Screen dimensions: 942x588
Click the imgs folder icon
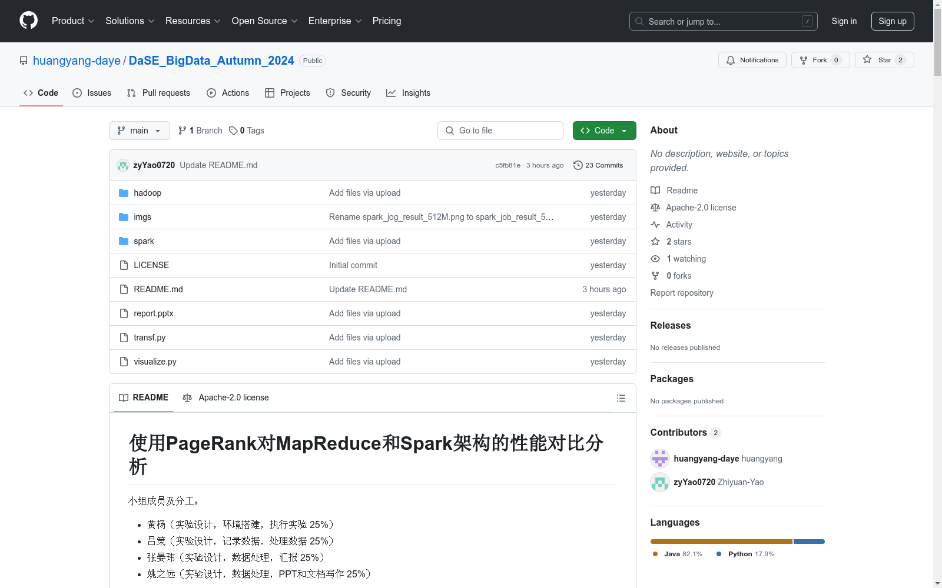[x=124, y=217]
